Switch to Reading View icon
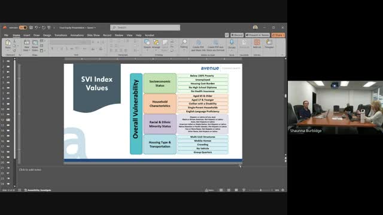 236,190
